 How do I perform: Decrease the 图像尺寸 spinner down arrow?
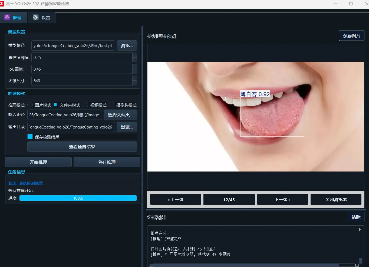tap(135, 83)
